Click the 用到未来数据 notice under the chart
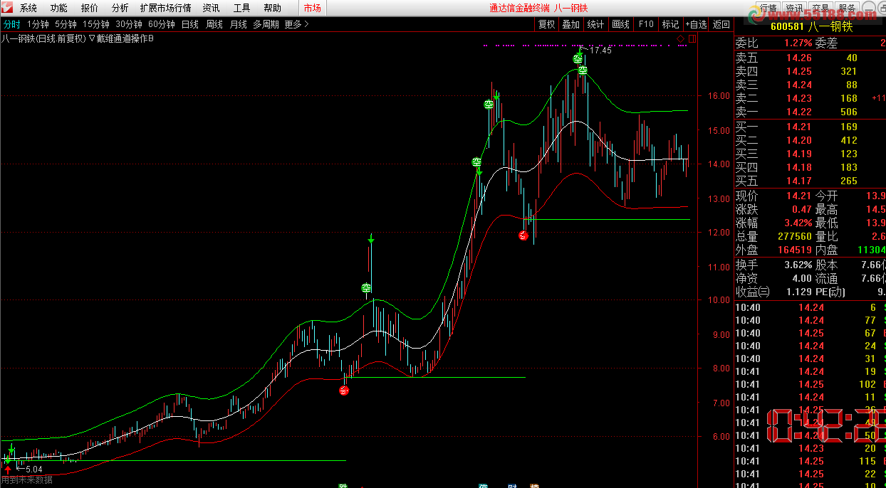The height and width of the screenshot is (488, 886). (27, 480)
